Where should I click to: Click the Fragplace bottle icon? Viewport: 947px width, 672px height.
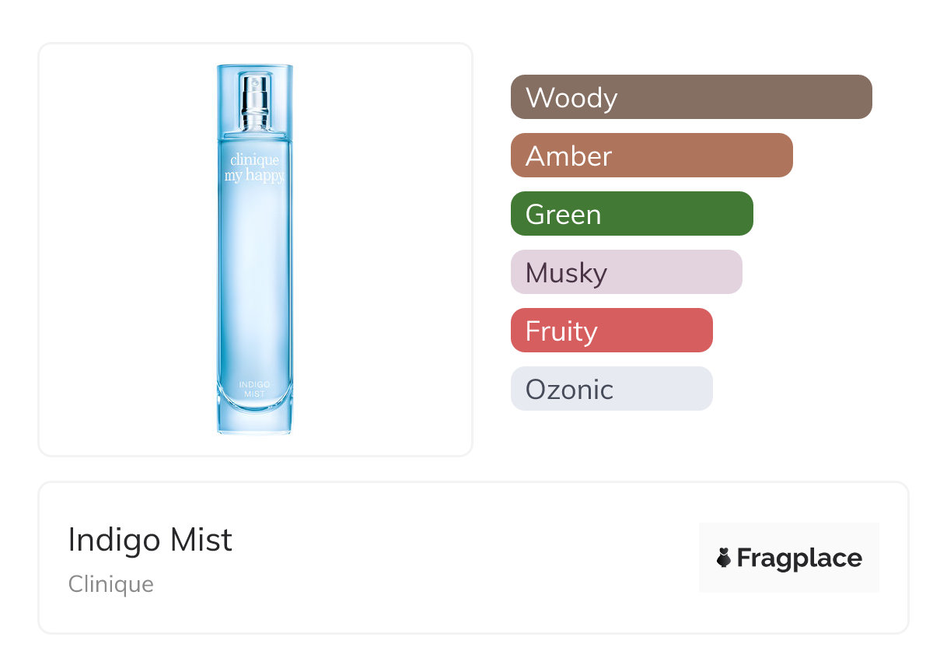point(724,558)
